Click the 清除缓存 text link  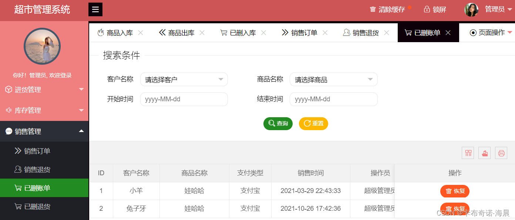(x=392, y=10)
